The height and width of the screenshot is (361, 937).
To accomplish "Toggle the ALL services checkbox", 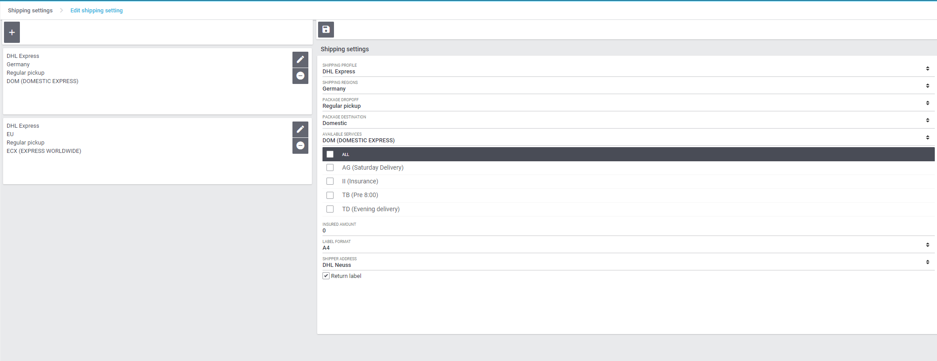I will tap(330, 154).
